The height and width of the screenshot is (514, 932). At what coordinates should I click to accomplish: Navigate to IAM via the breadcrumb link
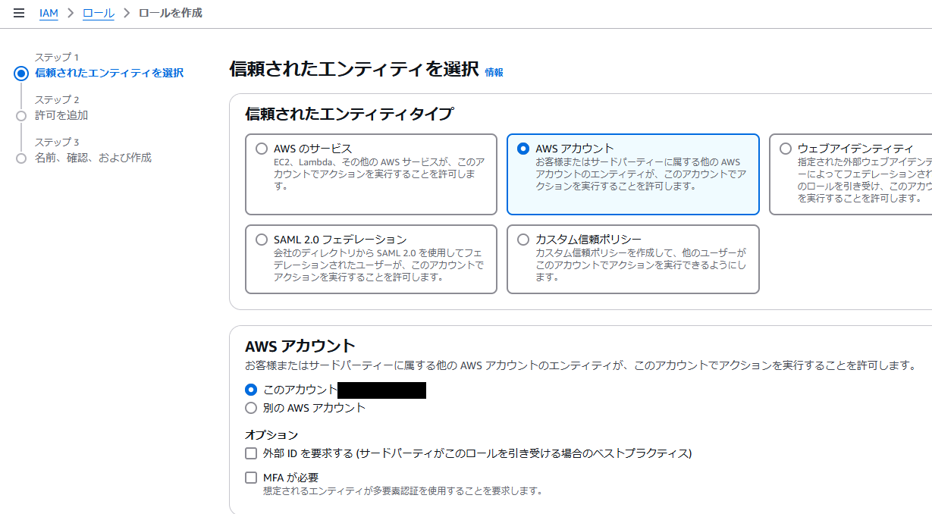pyautogui.click(x=48, y=13)
